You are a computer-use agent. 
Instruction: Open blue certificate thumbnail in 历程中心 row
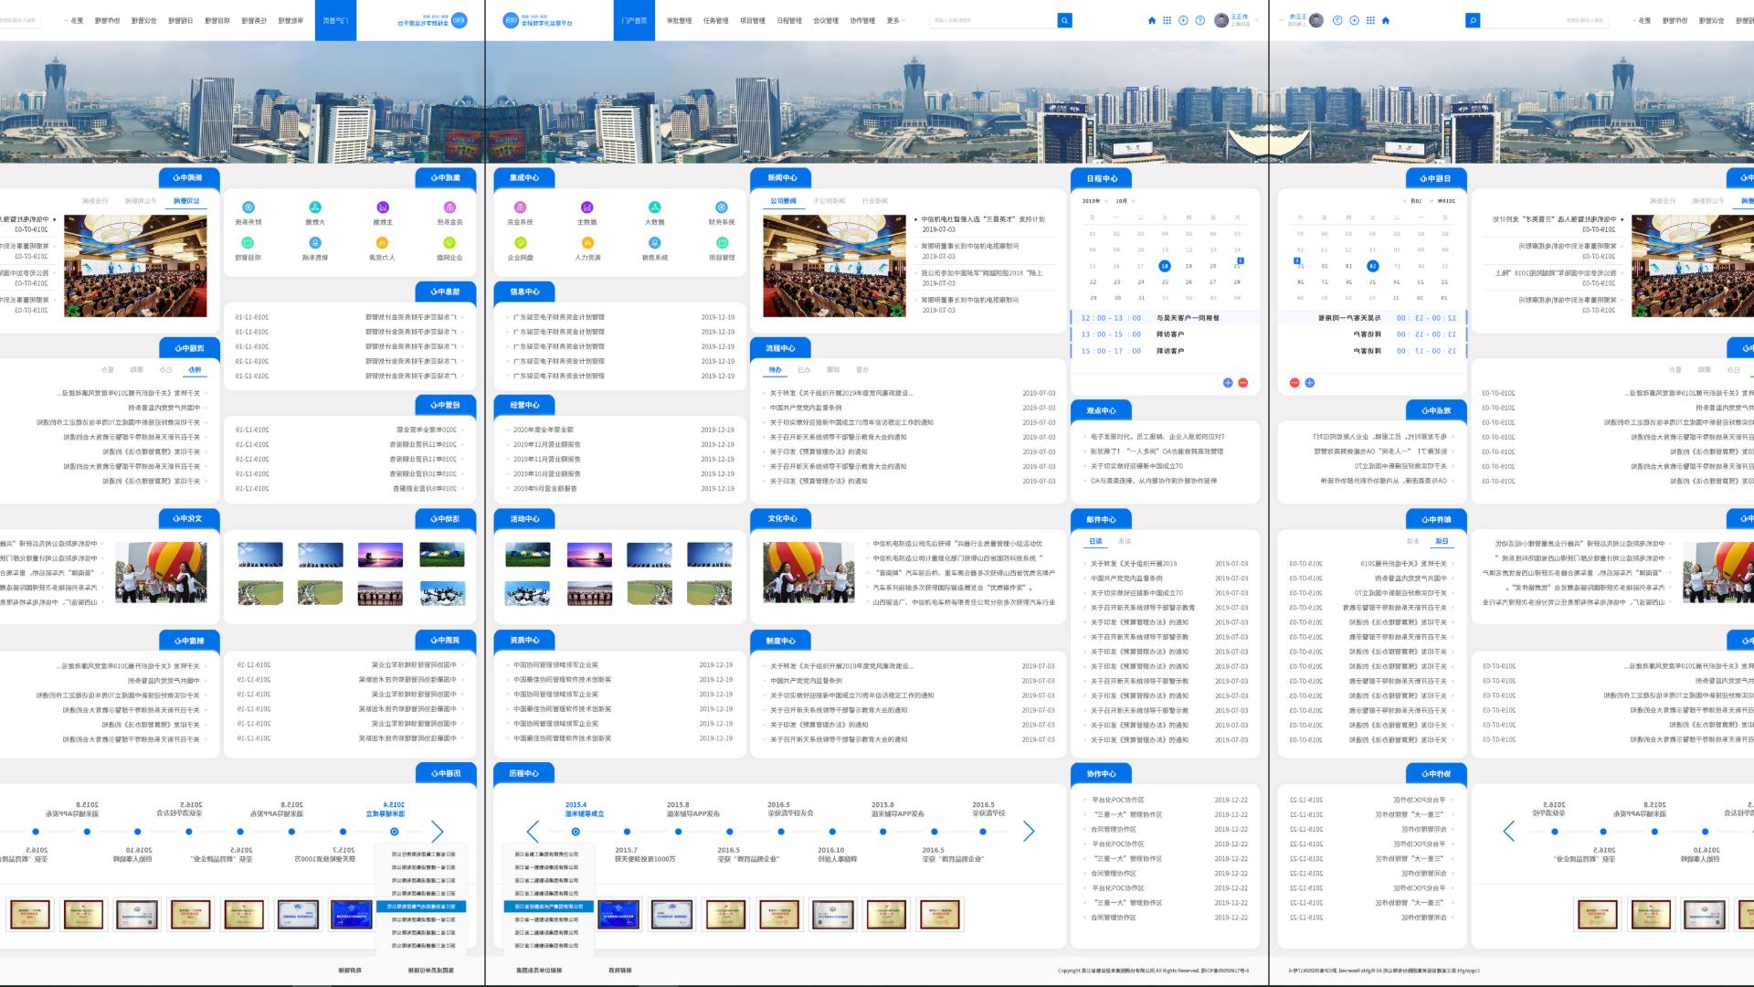pos(618,914)
